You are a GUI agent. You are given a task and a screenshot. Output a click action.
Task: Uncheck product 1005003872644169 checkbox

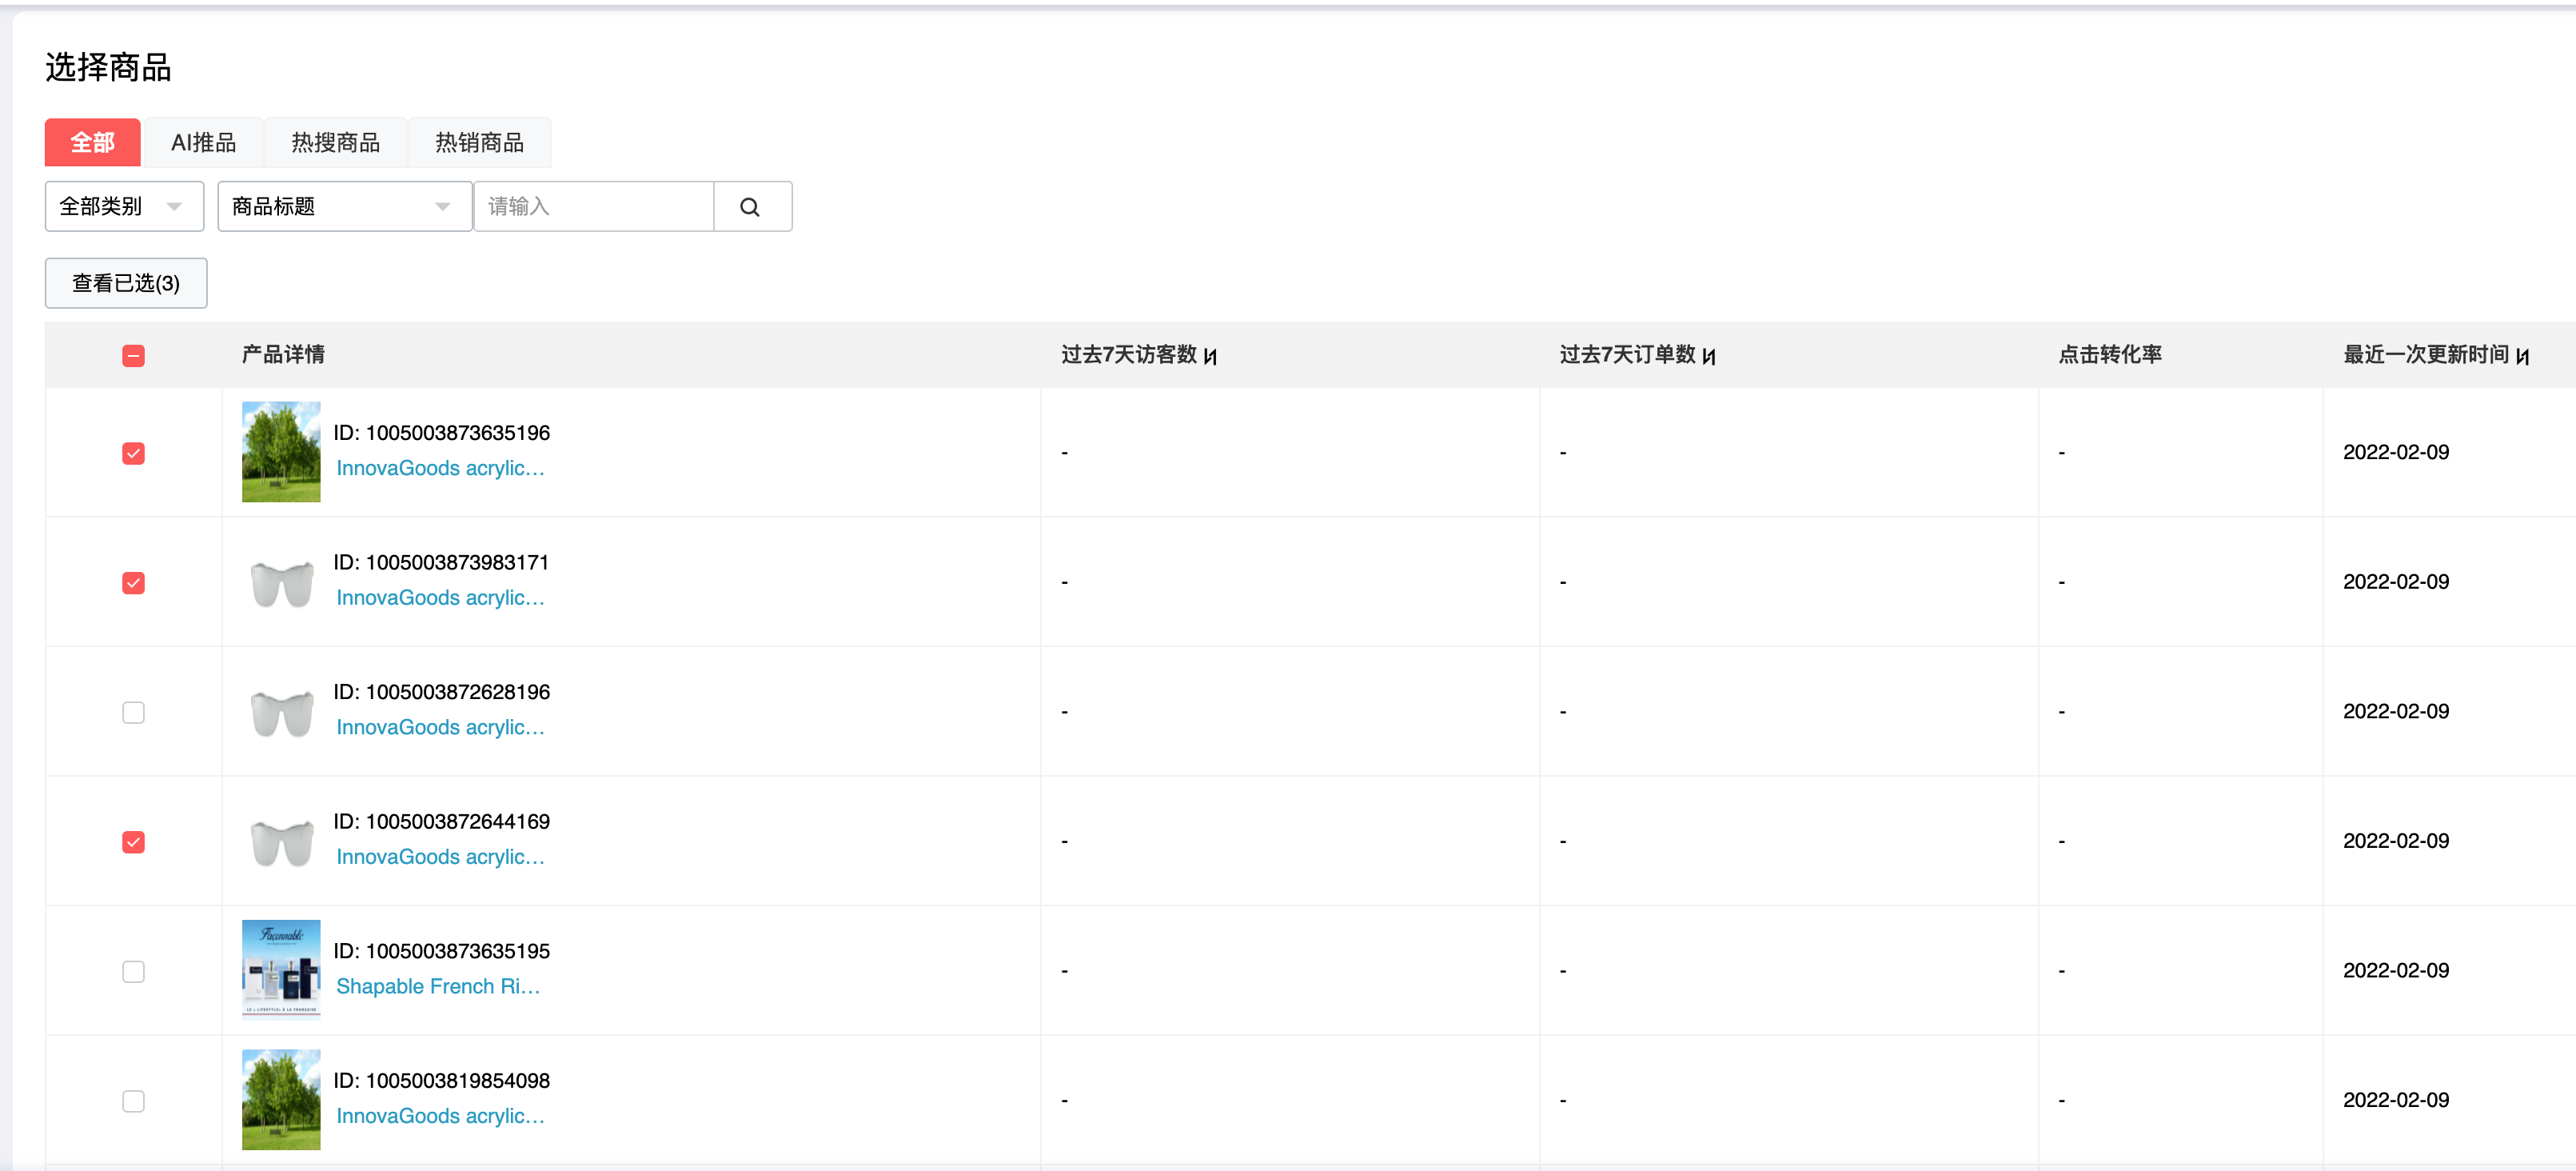pos(133,841)
